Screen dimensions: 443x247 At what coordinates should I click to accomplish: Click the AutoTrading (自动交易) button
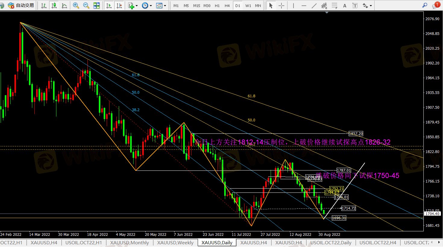21,5
